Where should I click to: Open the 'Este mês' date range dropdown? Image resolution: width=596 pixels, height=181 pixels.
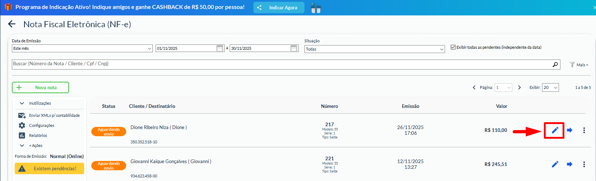[x=82, y=48]
